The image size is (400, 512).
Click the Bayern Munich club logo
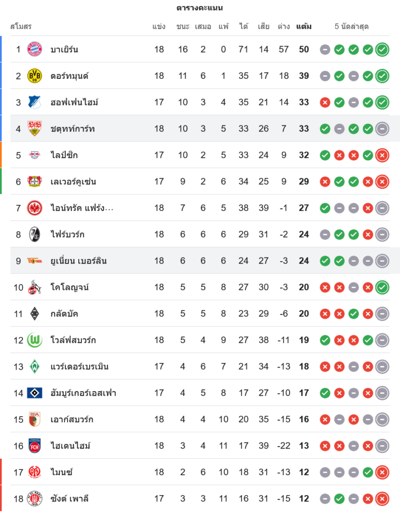pos(35,49)
